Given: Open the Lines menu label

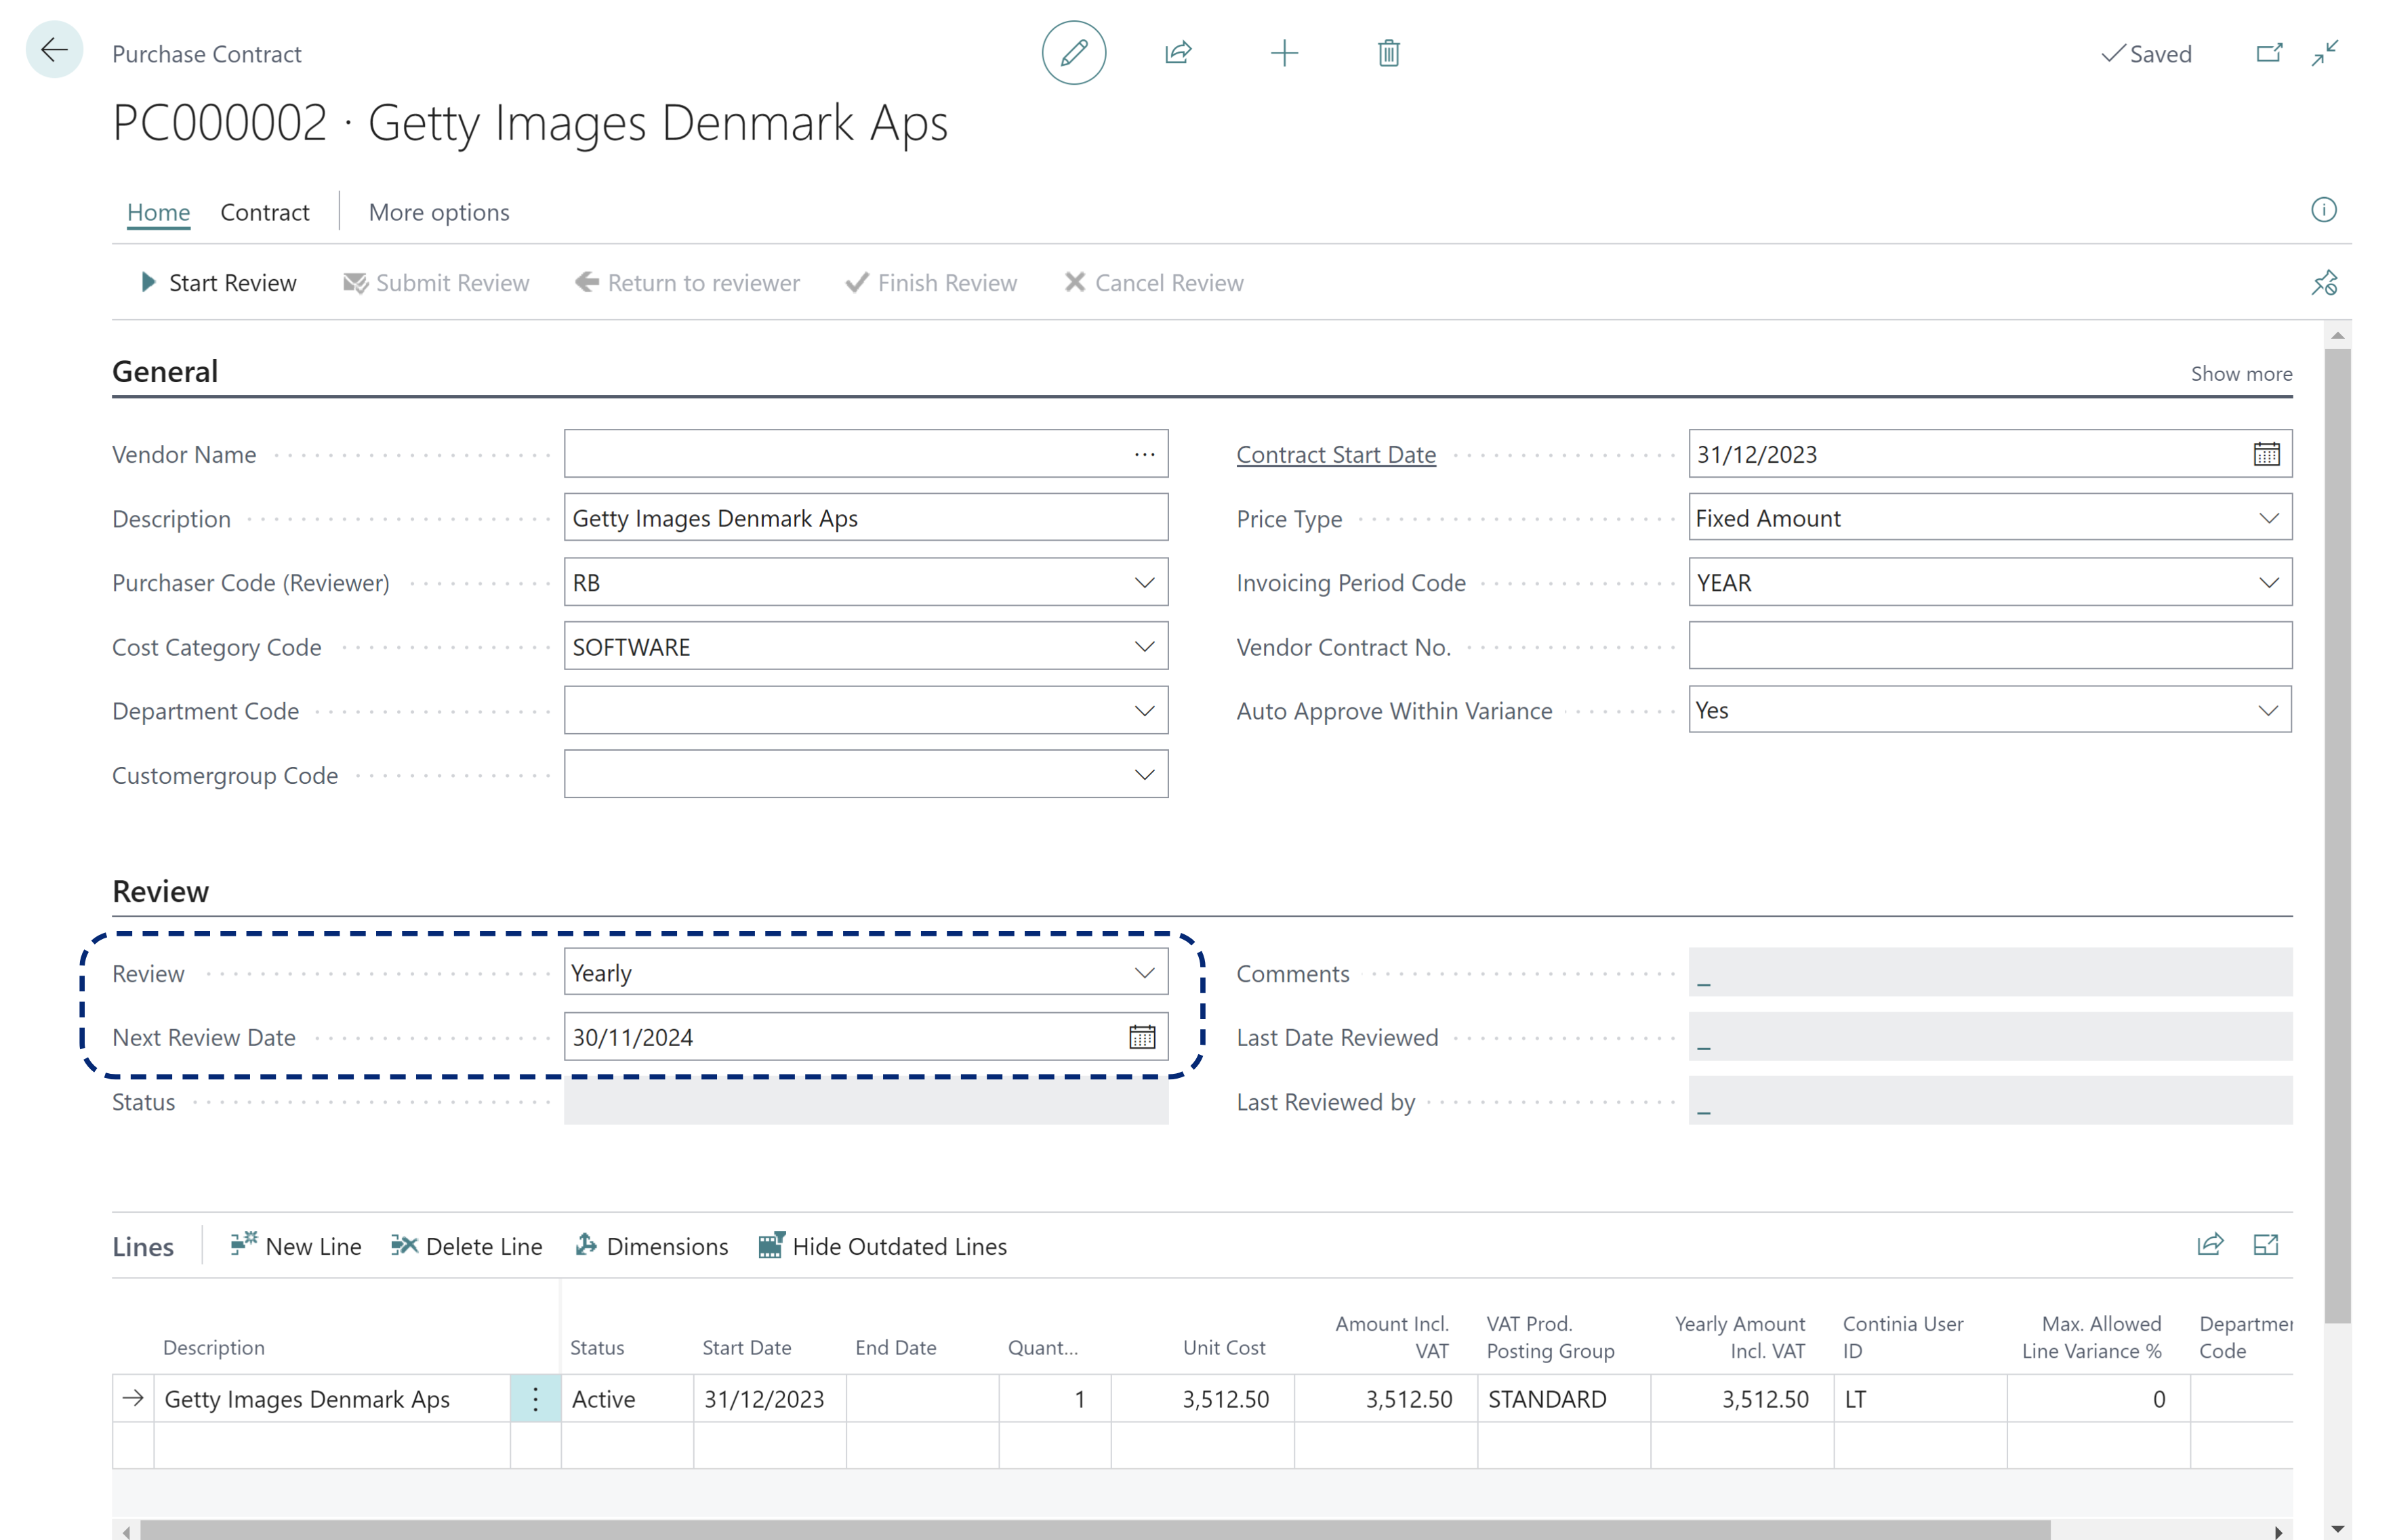Looking at the screenshot, I should pyautogui.click(x=143, y=1246).
